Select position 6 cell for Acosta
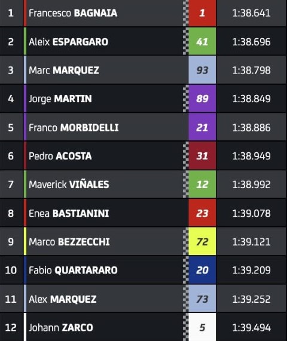The image size is (287, 341). point(11,156)
